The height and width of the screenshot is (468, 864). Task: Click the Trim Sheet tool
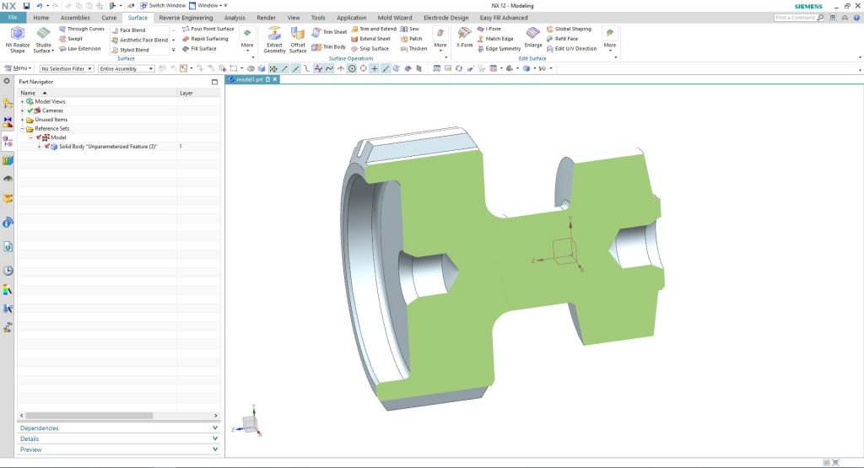point(329,32)
